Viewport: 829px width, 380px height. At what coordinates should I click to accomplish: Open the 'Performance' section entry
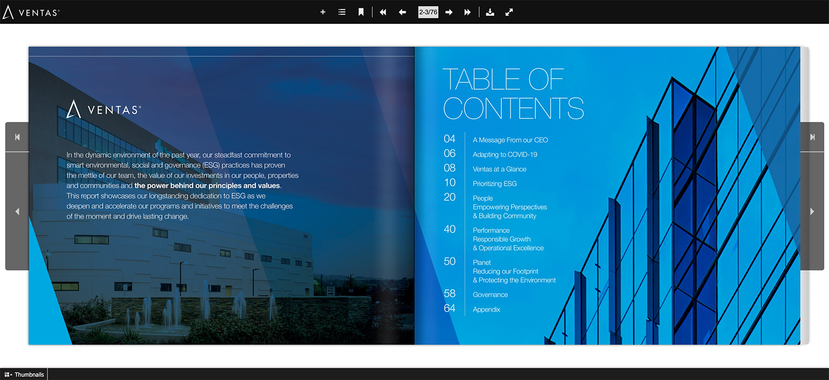point(491,230)
